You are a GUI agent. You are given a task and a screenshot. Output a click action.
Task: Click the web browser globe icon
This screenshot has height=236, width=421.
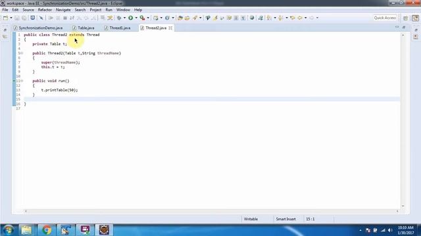(x=252, y=18)
